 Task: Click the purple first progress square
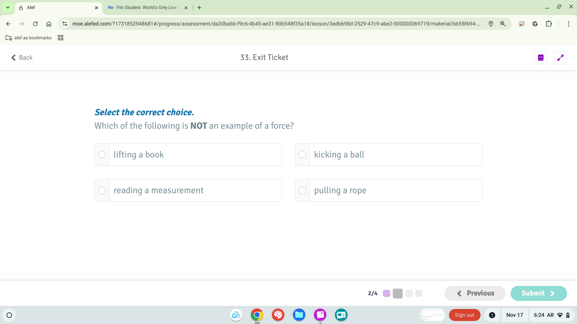(x=386, y=293)
